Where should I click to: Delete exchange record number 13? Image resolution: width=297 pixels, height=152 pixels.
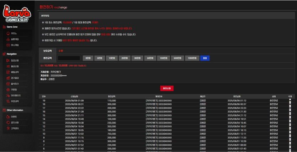pyautogui.click(x=290, y=123)
